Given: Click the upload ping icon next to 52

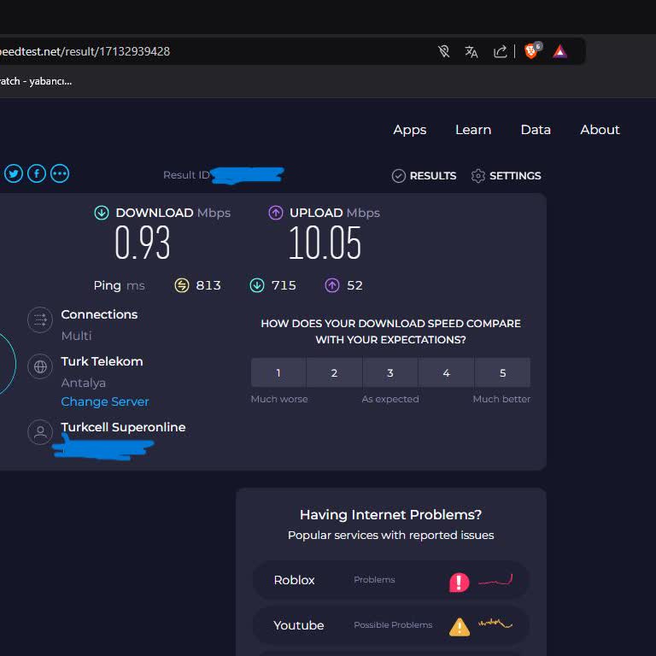Looking at the screenshot, I should point(332,285).
